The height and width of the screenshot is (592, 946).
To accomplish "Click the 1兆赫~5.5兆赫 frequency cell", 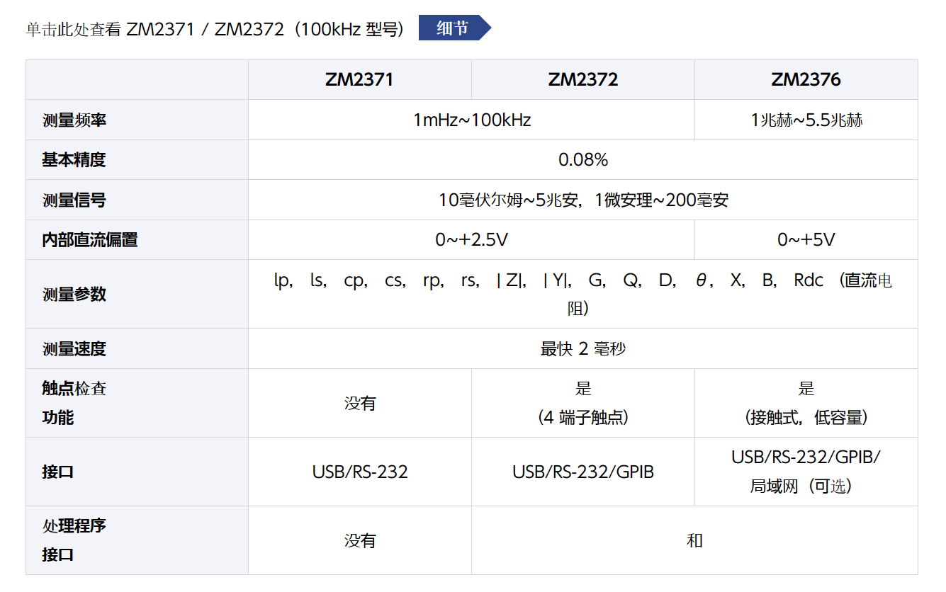I will pos(806,120).
